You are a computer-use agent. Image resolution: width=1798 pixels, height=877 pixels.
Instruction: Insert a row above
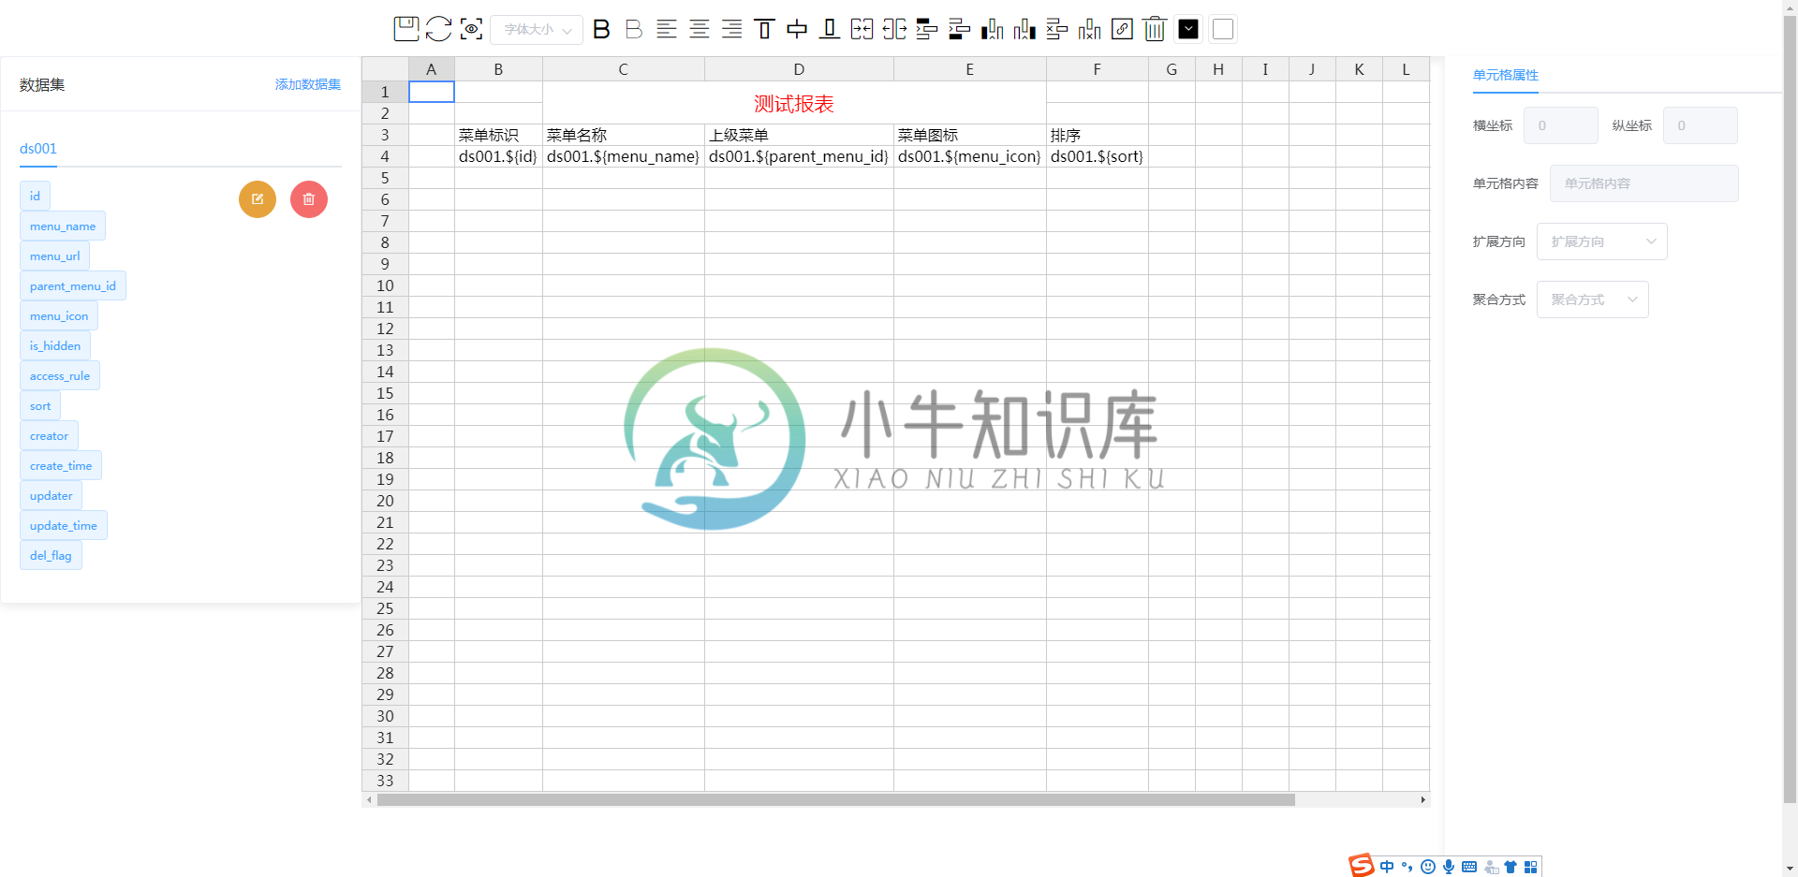(927, 29)
